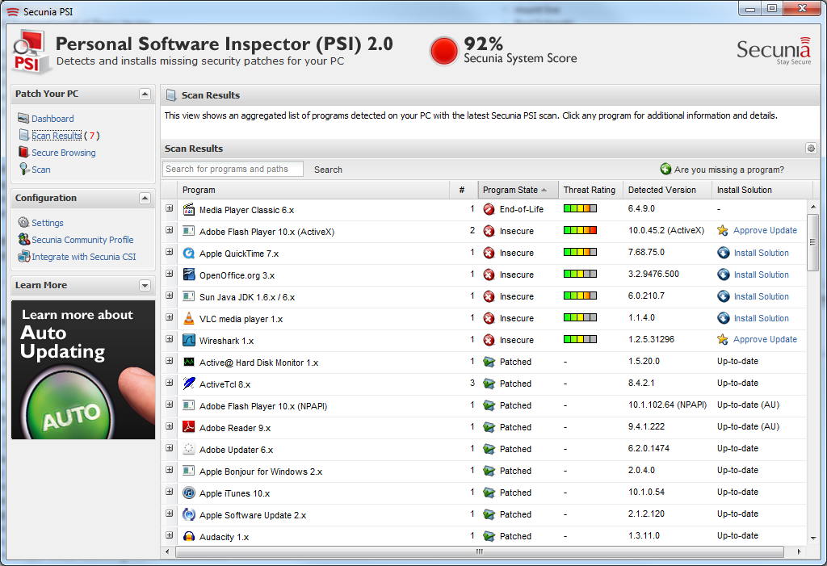The image size is (827, 566).
Task: Click the Audacity headphones icon
Action: [189, 536]
